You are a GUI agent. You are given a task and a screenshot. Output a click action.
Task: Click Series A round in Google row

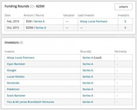pos(88,70)
